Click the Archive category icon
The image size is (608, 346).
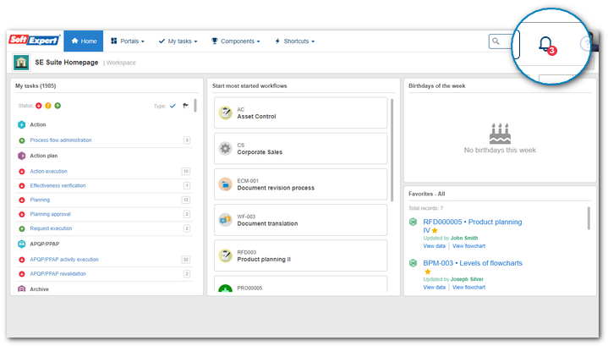click(22, 289)
